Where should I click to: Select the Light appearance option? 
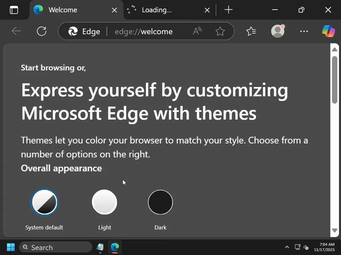(105, 202)
